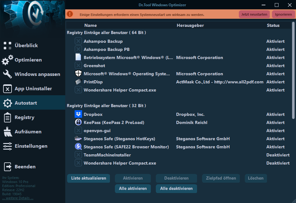
Task: Open the Autostart menu section
Action: pyautogui.click(x=26, y=103)
